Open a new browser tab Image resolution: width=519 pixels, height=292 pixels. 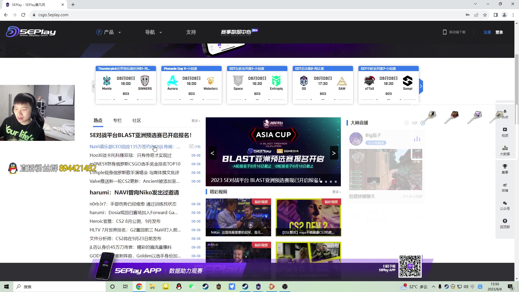click(x=73, y=5)
